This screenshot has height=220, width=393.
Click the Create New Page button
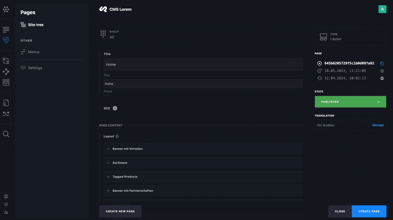(120, 211)
